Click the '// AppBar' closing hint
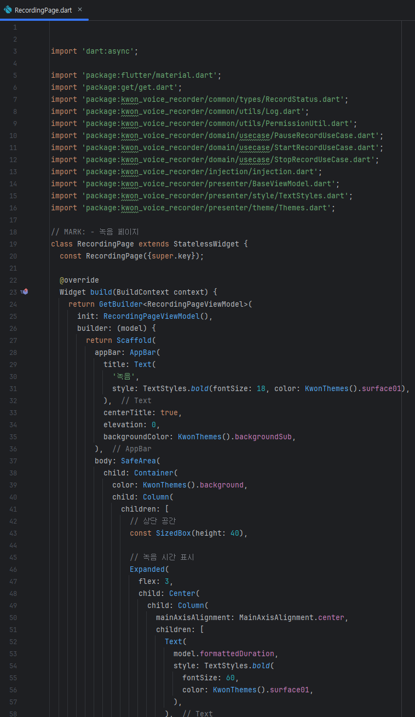 point(132,449)
